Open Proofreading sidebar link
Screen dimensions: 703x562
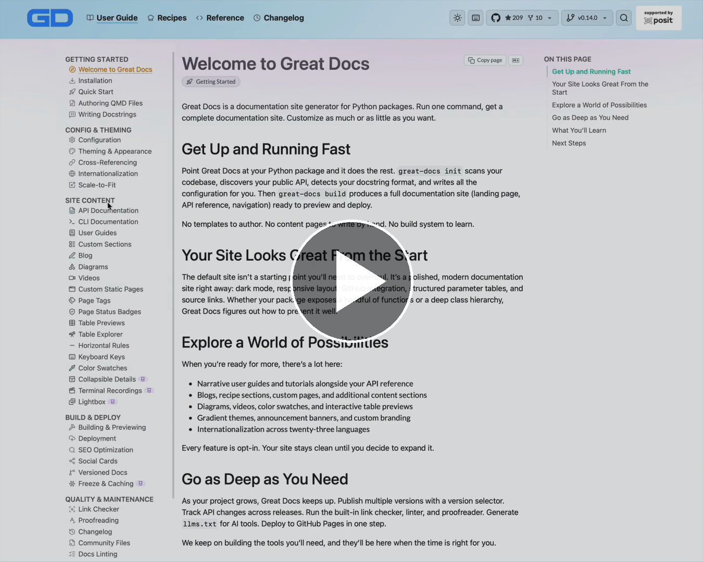(98, 520)
